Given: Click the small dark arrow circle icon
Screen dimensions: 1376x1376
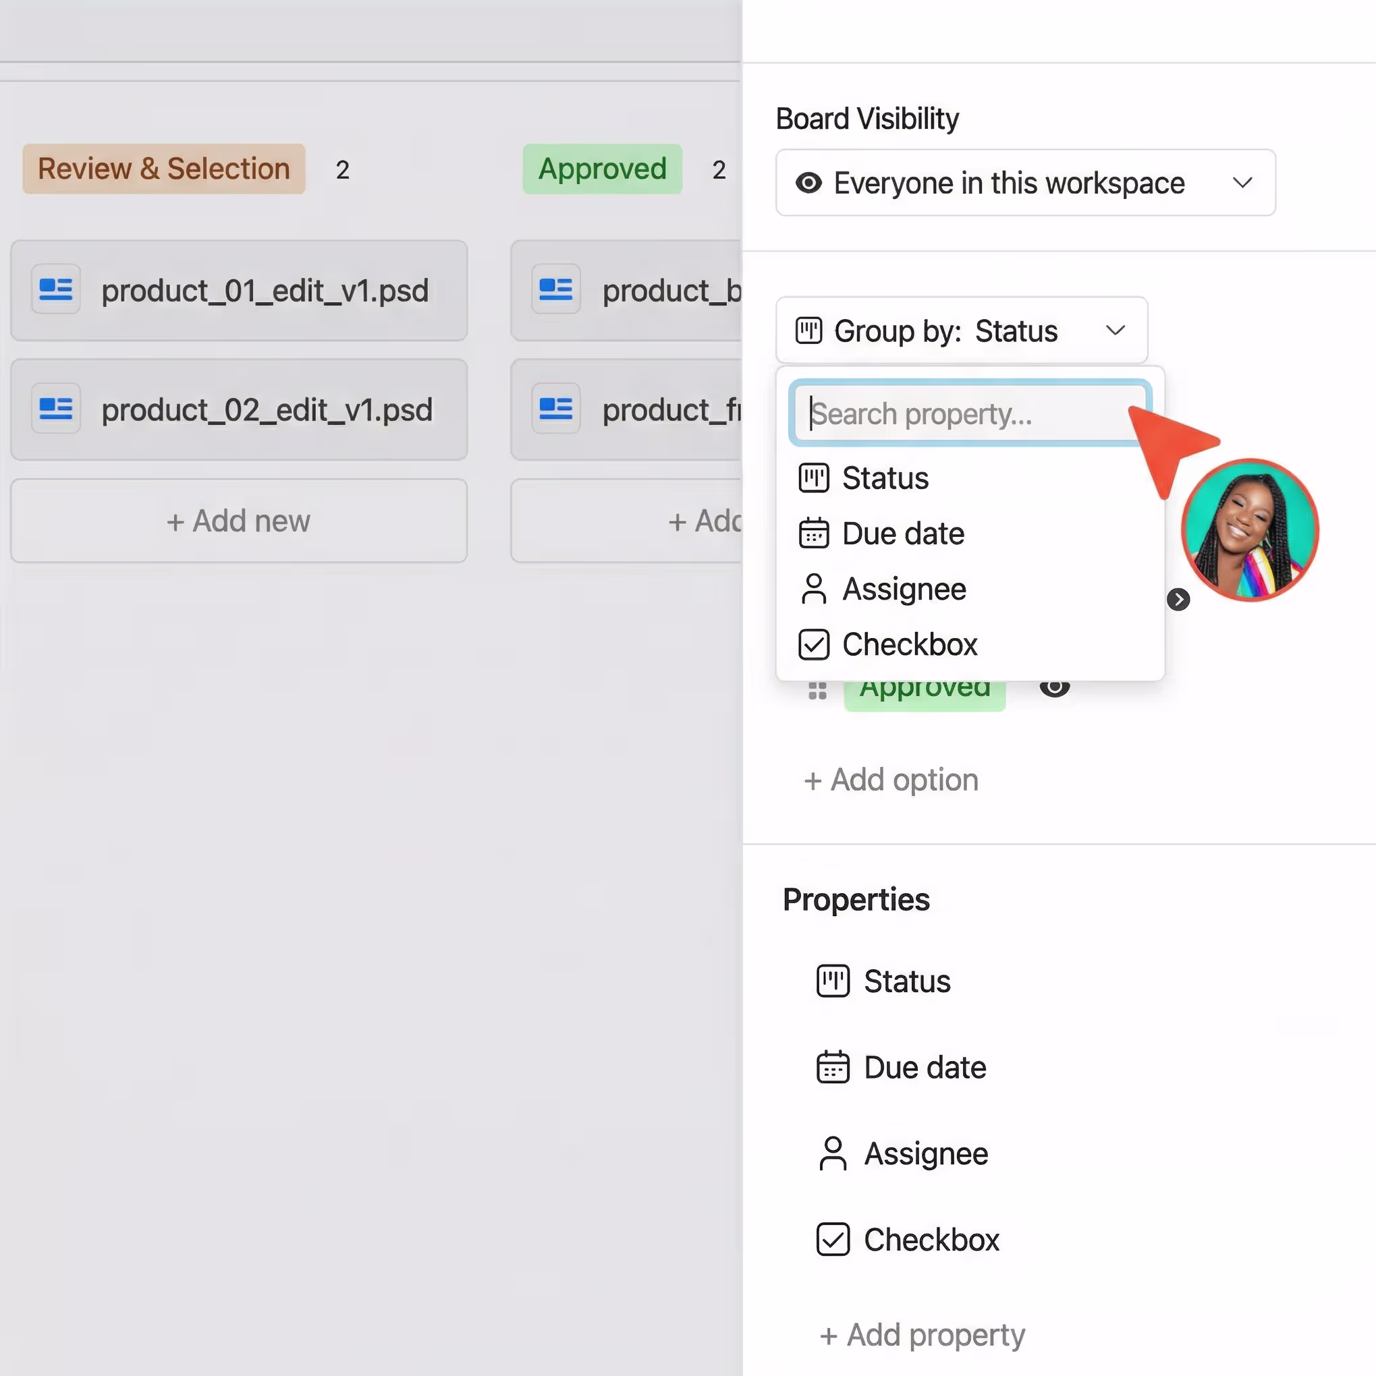Looking at the screenshot, I should pos(1178,600).
